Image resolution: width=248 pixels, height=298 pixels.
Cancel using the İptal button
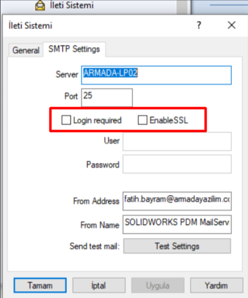[x=99, y=286]
